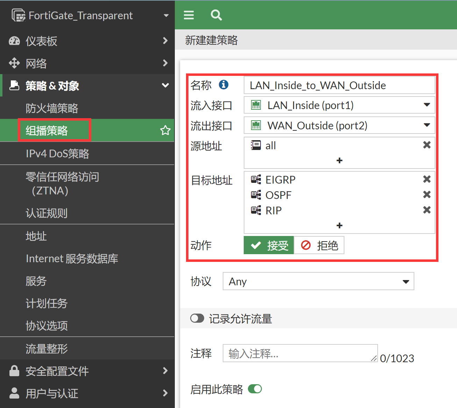Open the 流入接口 LAN_Inside dropdown
Image resolution: width=457 pixels, height=408 pixels.
[x=339, y=105]
